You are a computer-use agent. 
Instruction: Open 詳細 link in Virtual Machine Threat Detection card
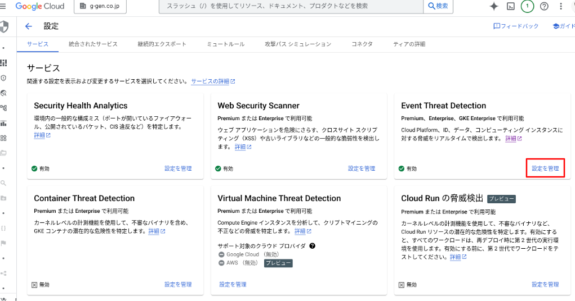click(x=303, y=231)
